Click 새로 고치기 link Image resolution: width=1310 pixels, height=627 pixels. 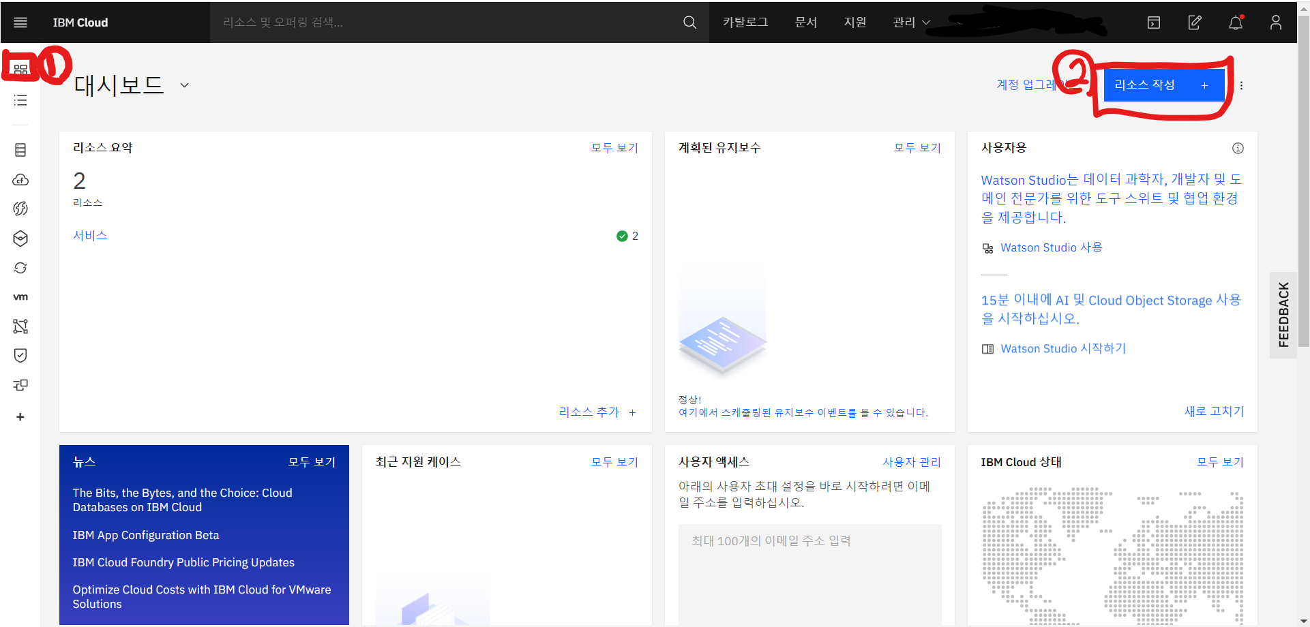1214,412
